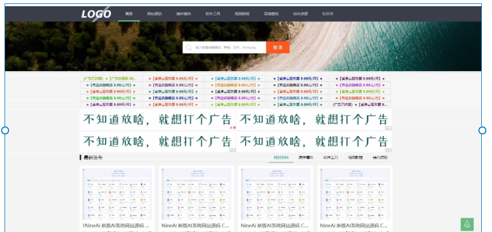Click the top-left 不知道放啥 banner ad

157,120
